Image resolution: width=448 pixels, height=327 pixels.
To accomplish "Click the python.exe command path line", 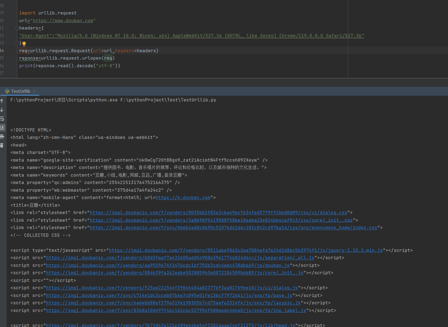I will tap(113, 100).
